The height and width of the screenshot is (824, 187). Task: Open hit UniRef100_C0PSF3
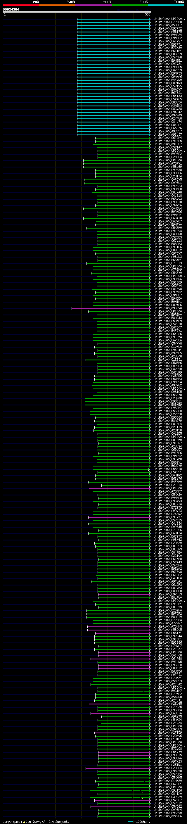pos(167,366)
